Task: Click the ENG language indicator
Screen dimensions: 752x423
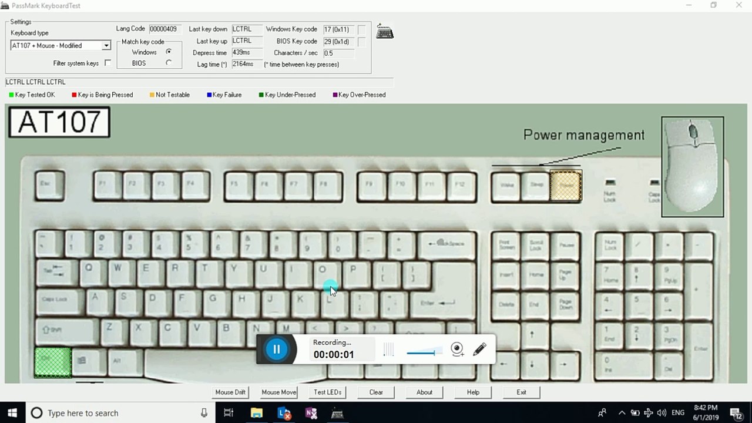Action: 679,413
